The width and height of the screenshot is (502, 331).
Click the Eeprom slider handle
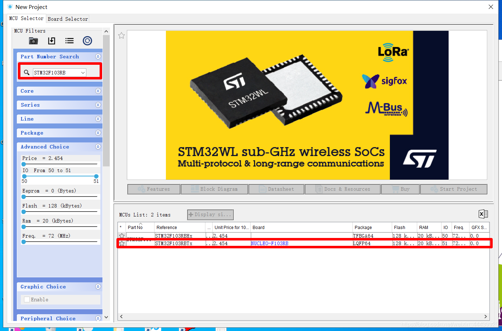point(24,197)
